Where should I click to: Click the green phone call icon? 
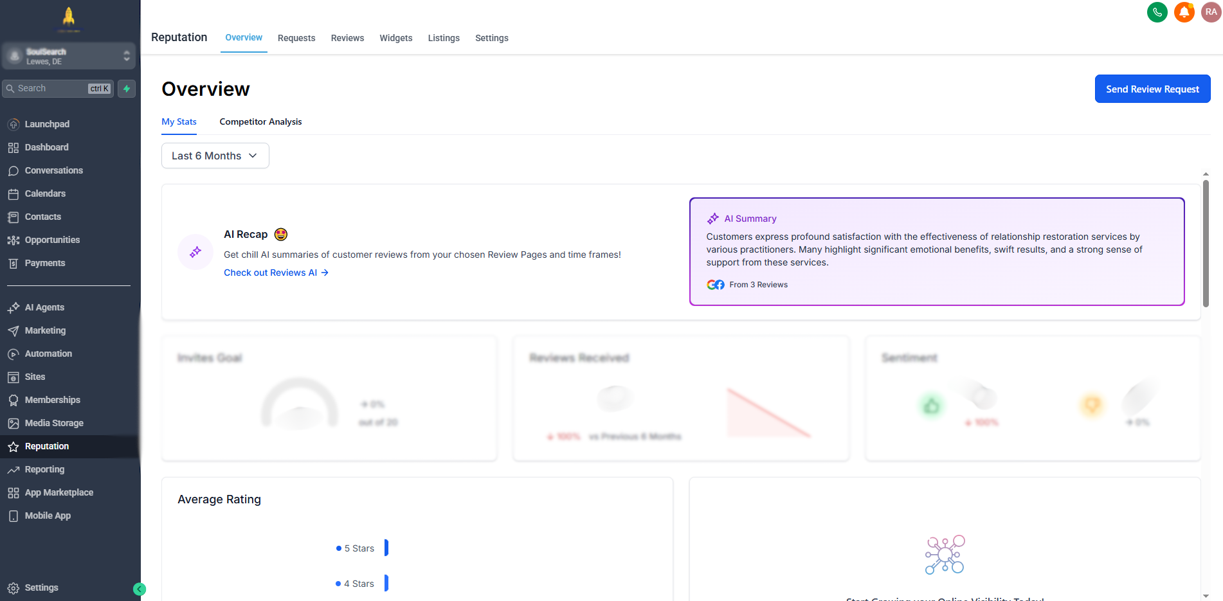coord(1157,12)
